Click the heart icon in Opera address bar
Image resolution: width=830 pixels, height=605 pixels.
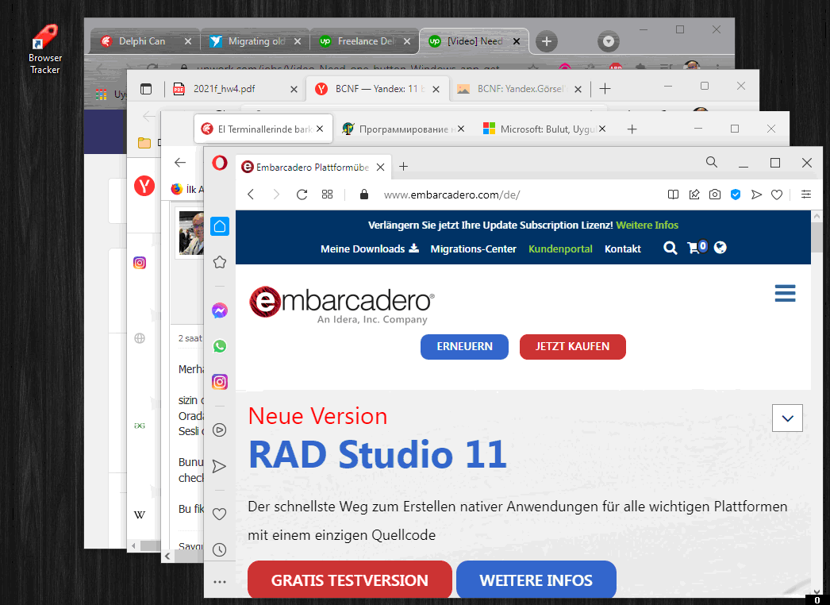click(x=777, y=195)
